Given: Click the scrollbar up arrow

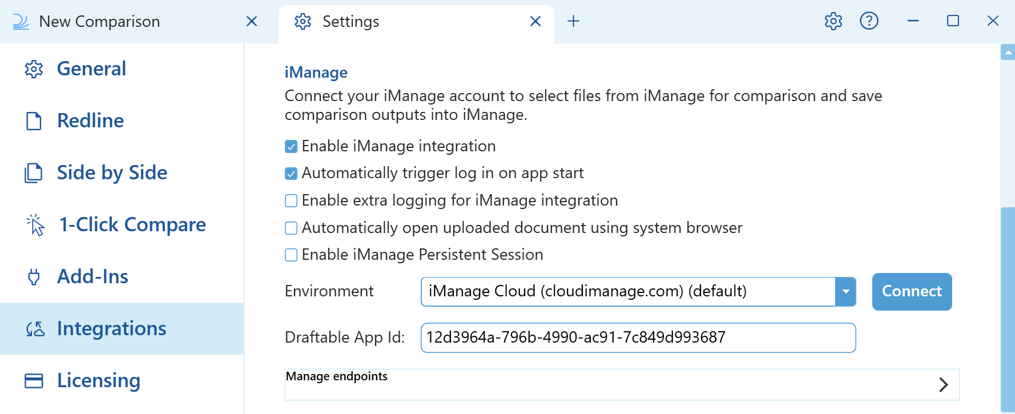Looking at the screenshot, I should 1008,53.
